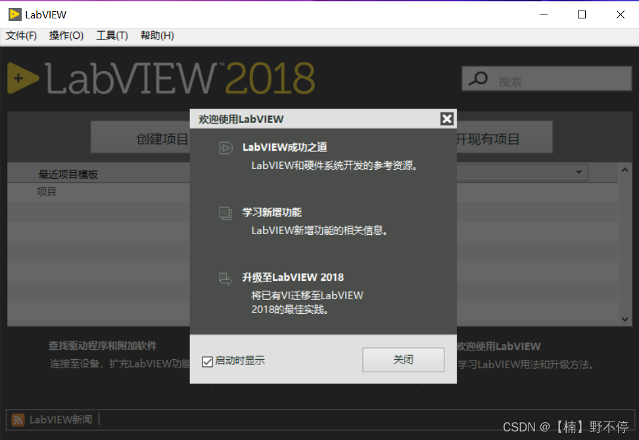This screenshot has width=639, height=440.
Task: Click the RSS icon next to LabVIEW新闻
Action: (x=17, y=419)
